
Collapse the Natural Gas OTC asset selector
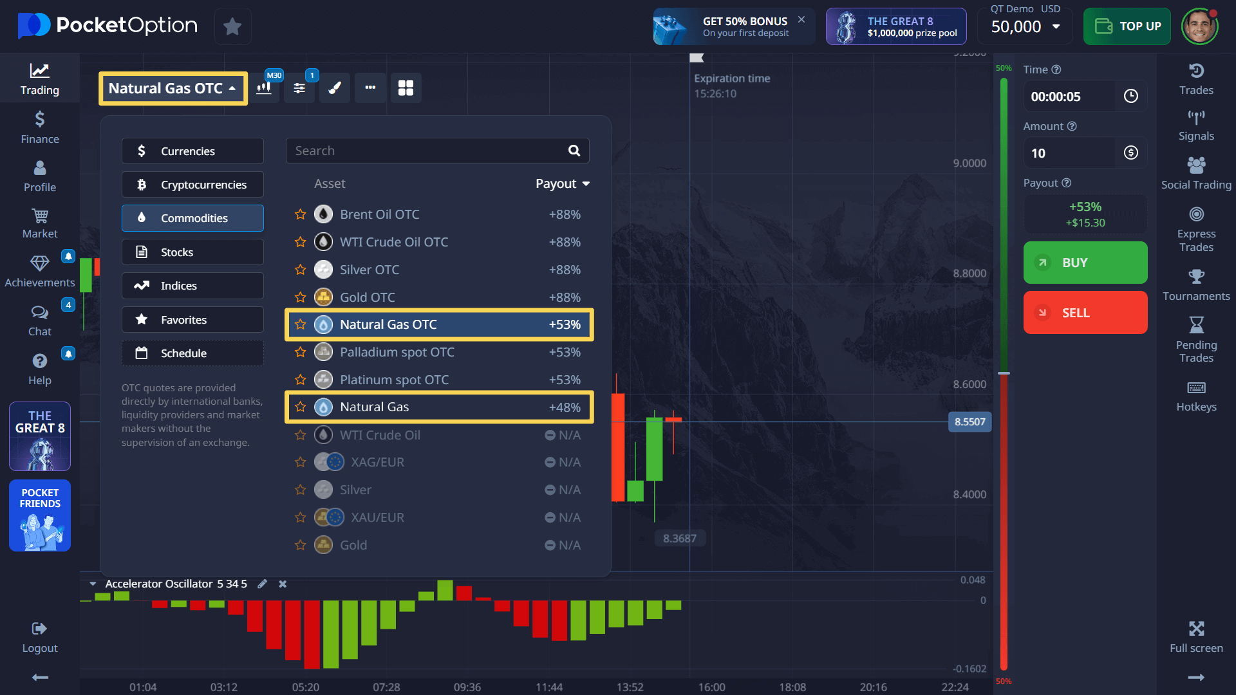click(173, 88)
